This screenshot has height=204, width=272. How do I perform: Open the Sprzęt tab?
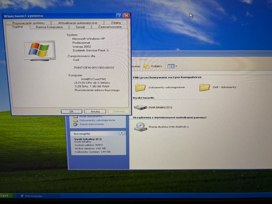(80, 27)
